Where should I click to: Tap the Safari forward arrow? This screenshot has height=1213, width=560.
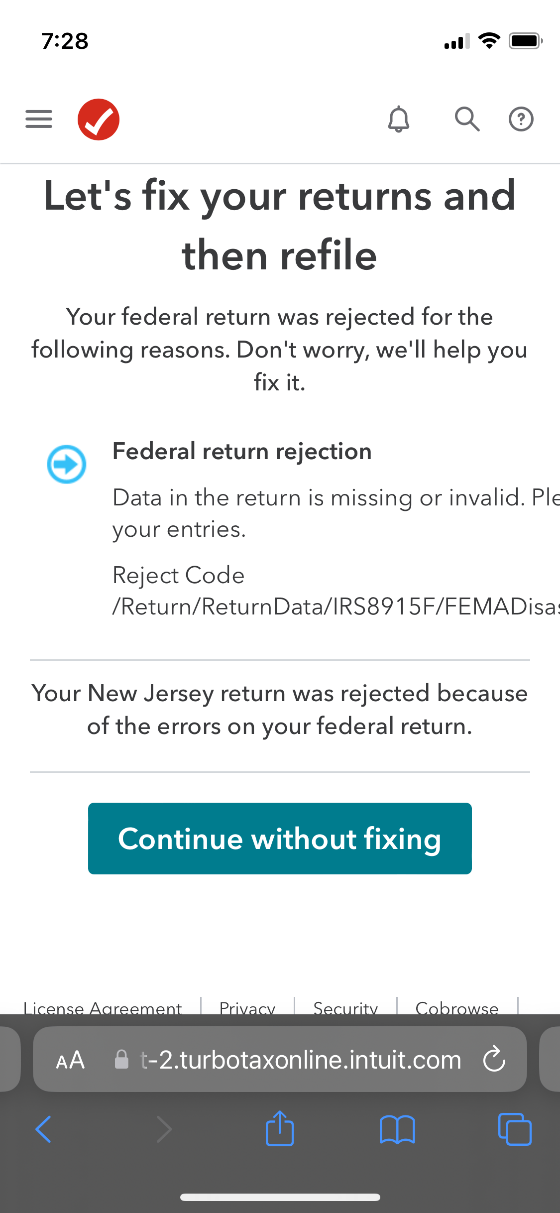(164, 1129)
